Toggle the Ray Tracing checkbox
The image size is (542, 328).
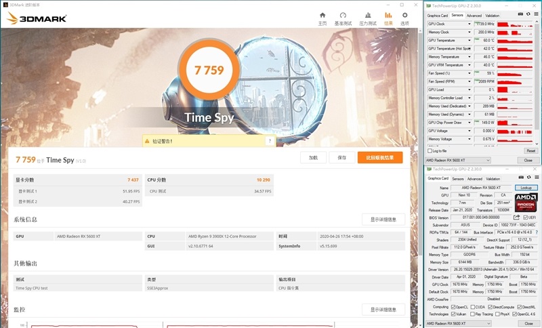(x=472, y=314)
